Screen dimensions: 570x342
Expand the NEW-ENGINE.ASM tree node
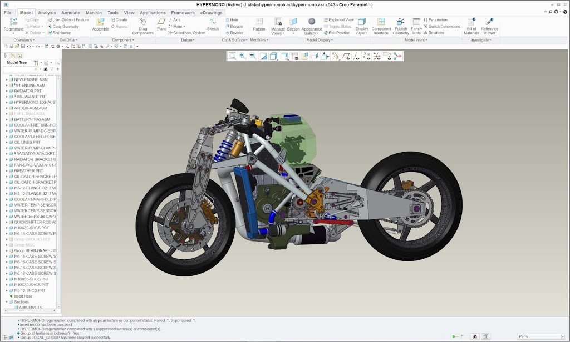(x=7, y=79)
